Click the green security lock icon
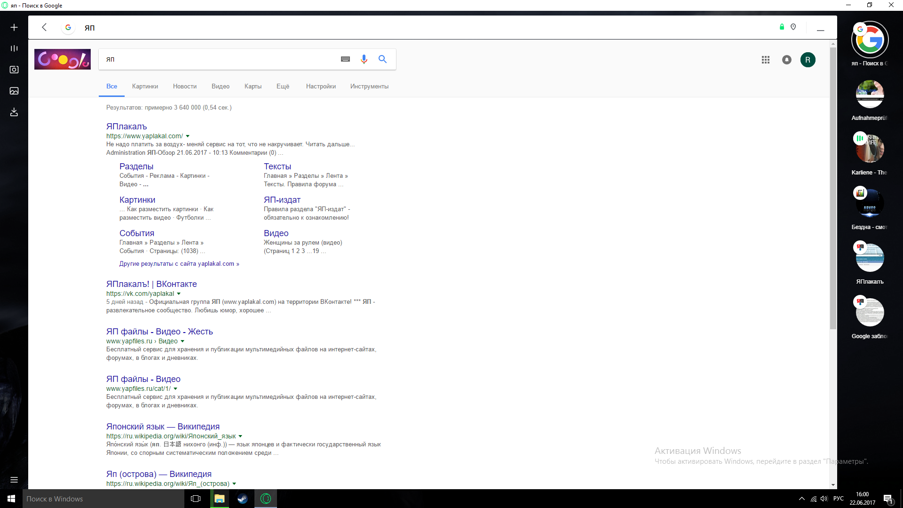 [x=782, y=27]
